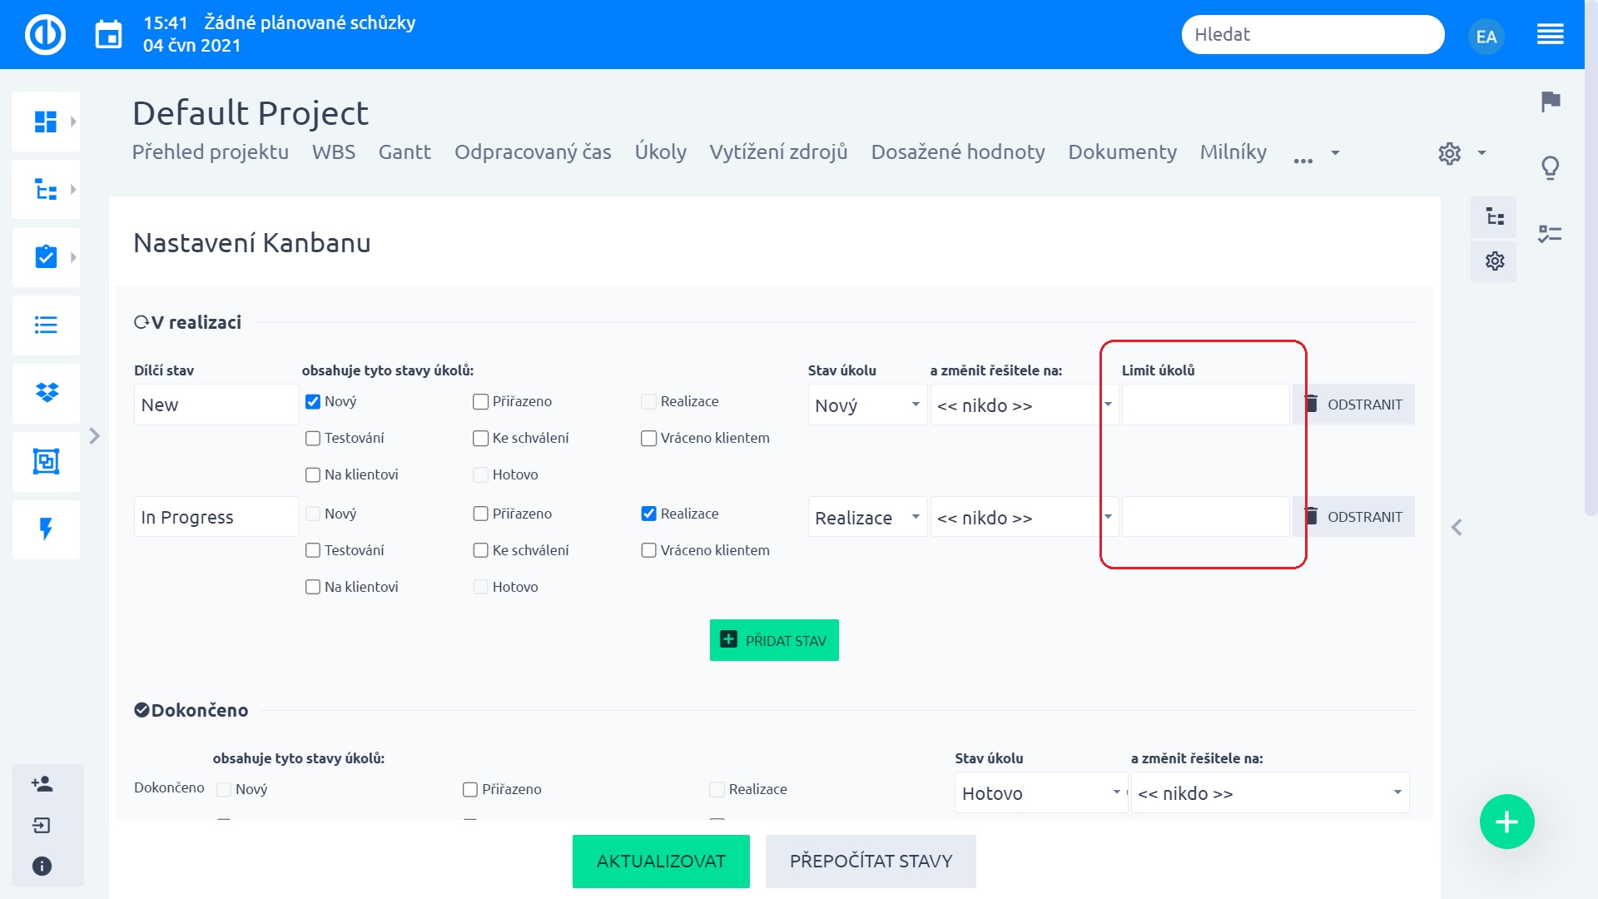Switch to Úkoly tab
The image size is (1598, 899).
pos(661,152)
